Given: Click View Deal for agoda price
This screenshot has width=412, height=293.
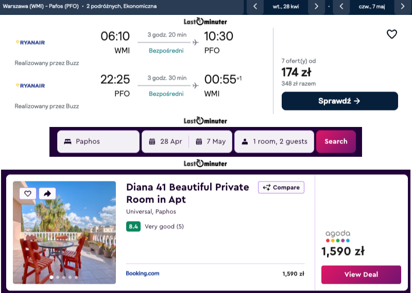Looking at the screenshot, I should pos(360,274).
